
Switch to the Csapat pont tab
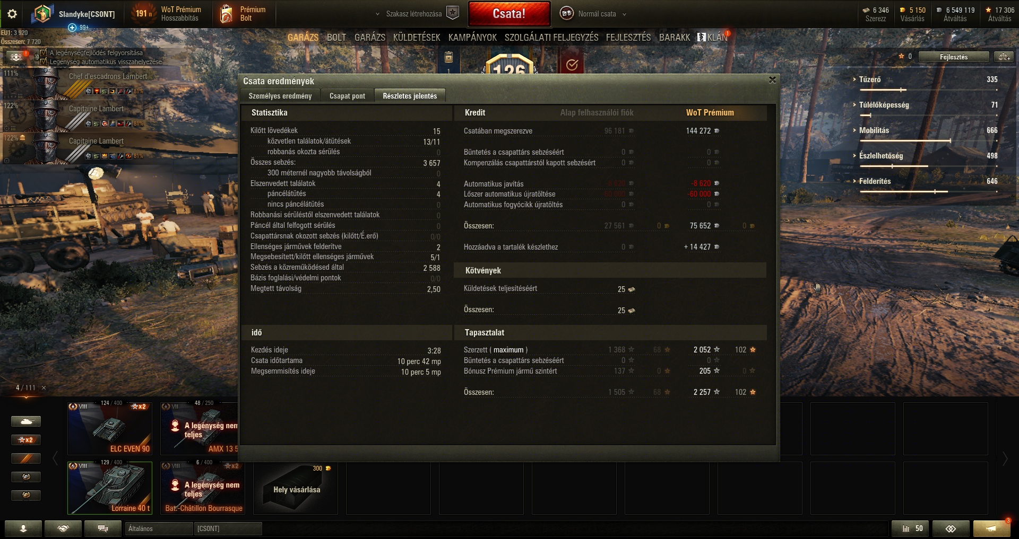coord(347,96)
